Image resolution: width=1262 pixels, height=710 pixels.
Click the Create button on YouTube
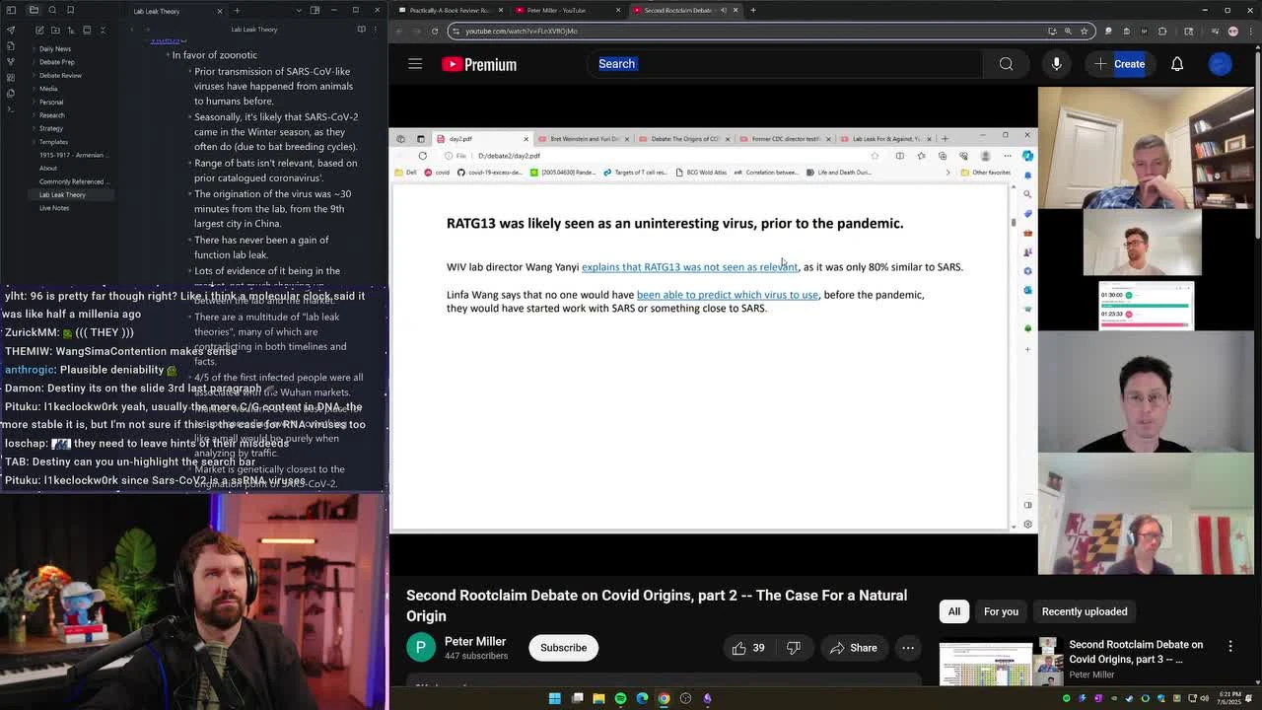click(1119, 64)
